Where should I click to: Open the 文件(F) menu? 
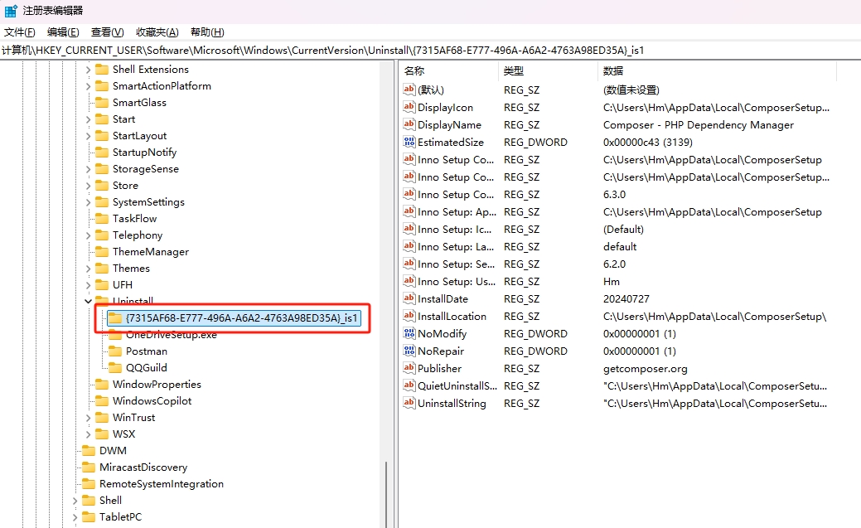[20, 31]
